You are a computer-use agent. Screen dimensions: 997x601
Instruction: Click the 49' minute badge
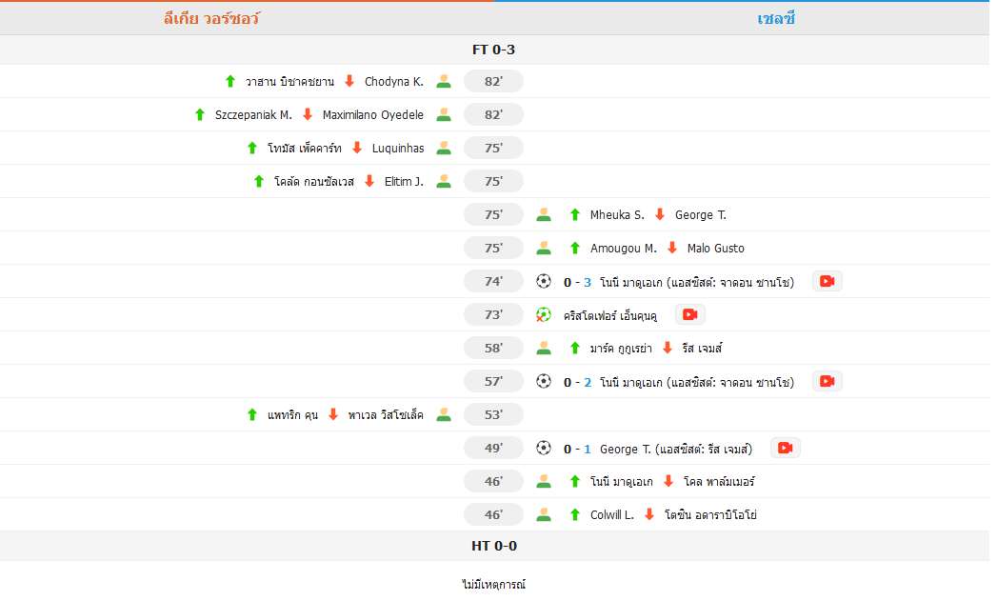(x=493, y=448)
